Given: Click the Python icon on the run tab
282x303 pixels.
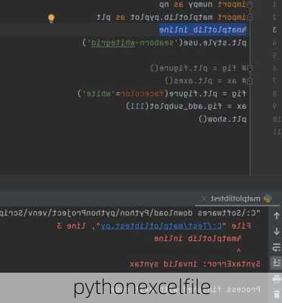Looking at the screenshot, I should 268,198.
